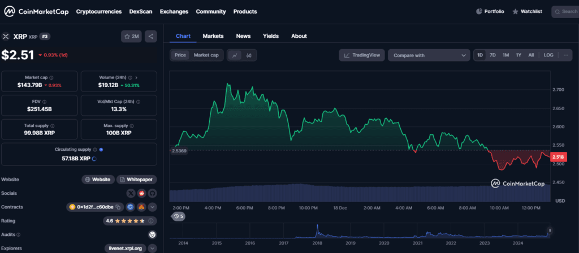Expand Volume (24h) details arrow
The image size is (579, 253).
[x=136, y=78]
